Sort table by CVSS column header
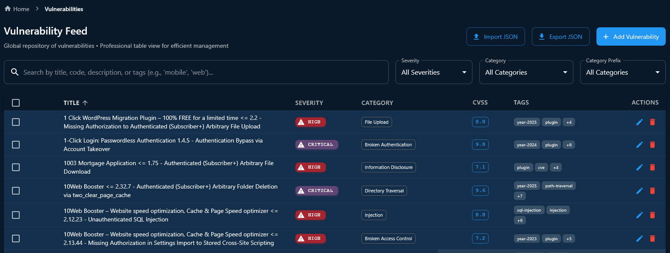 (x=480, y=103)
